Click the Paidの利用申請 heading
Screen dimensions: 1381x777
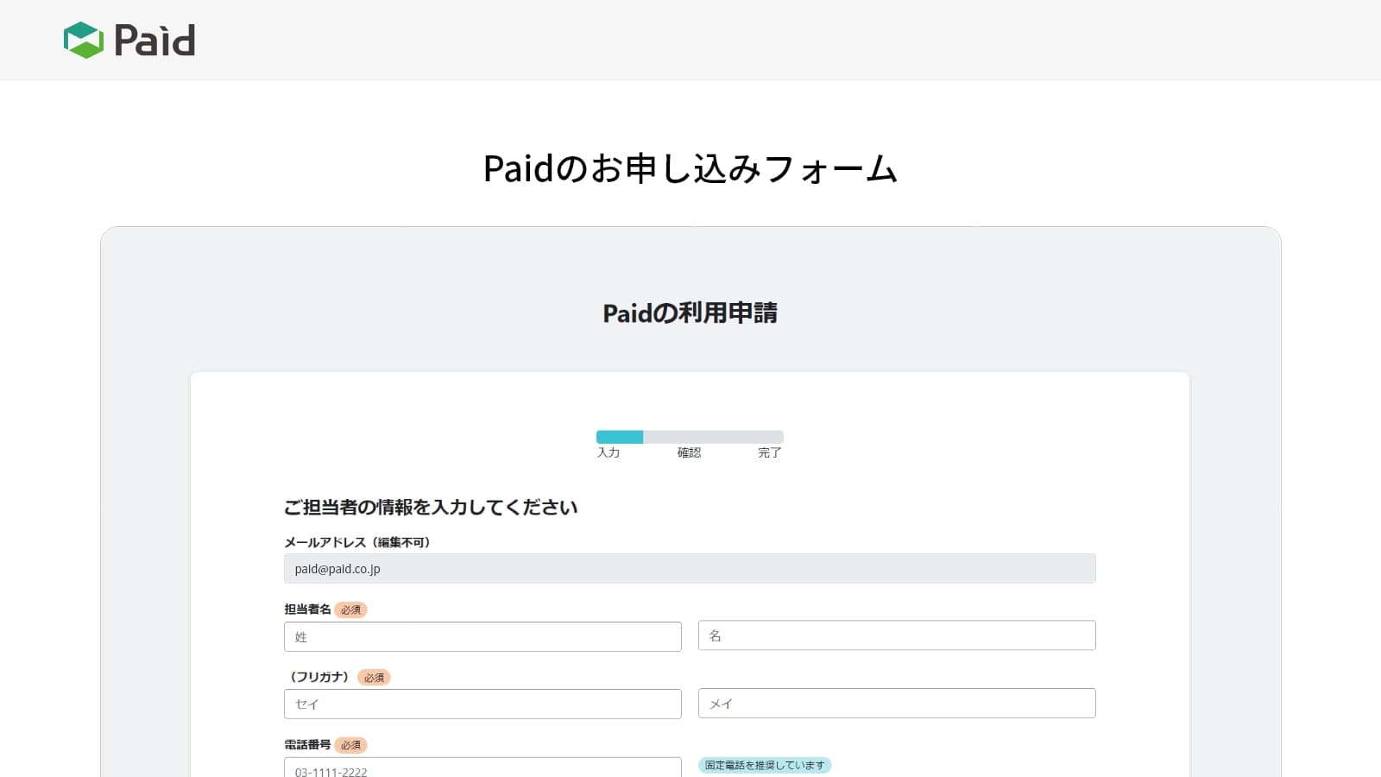[x=690, y=313]
